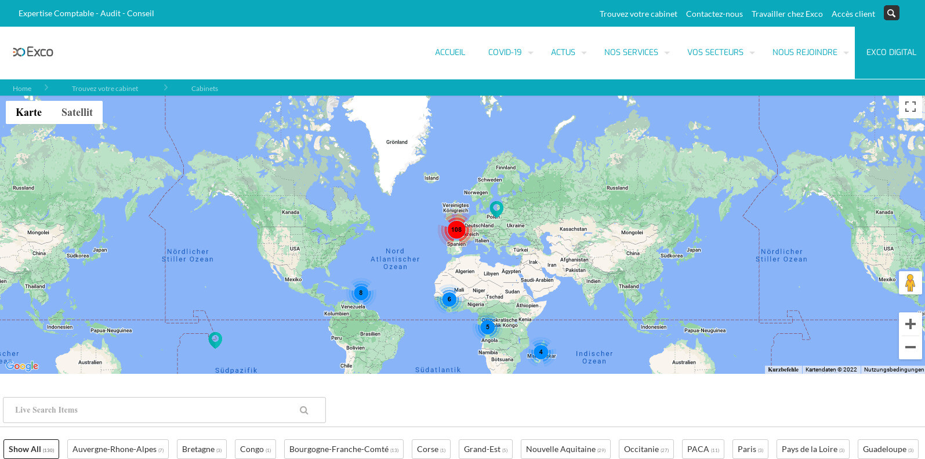Filter by Corse

431,449
